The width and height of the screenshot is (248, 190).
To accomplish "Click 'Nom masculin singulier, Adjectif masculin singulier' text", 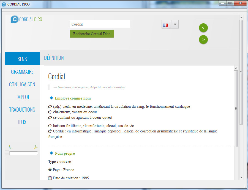I will coord(91,87).
